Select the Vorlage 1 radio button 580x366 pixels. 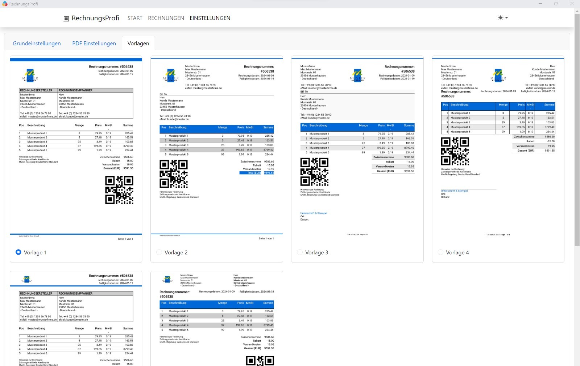[x=18, y=252]
